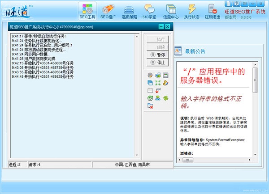Open the 信息中心 toolbar section
269x194 pixels.
pyautogui.click(x=171, y=11)
